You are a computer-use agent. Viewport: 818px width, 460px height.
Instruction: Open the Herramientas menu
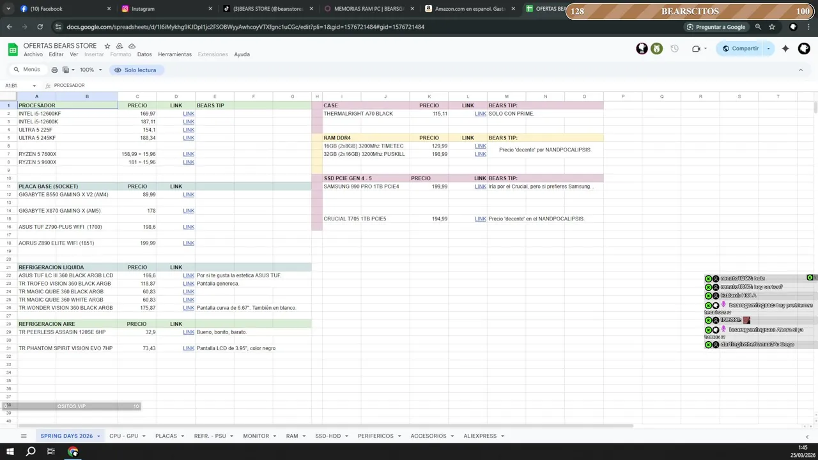(x=174, y=54)
